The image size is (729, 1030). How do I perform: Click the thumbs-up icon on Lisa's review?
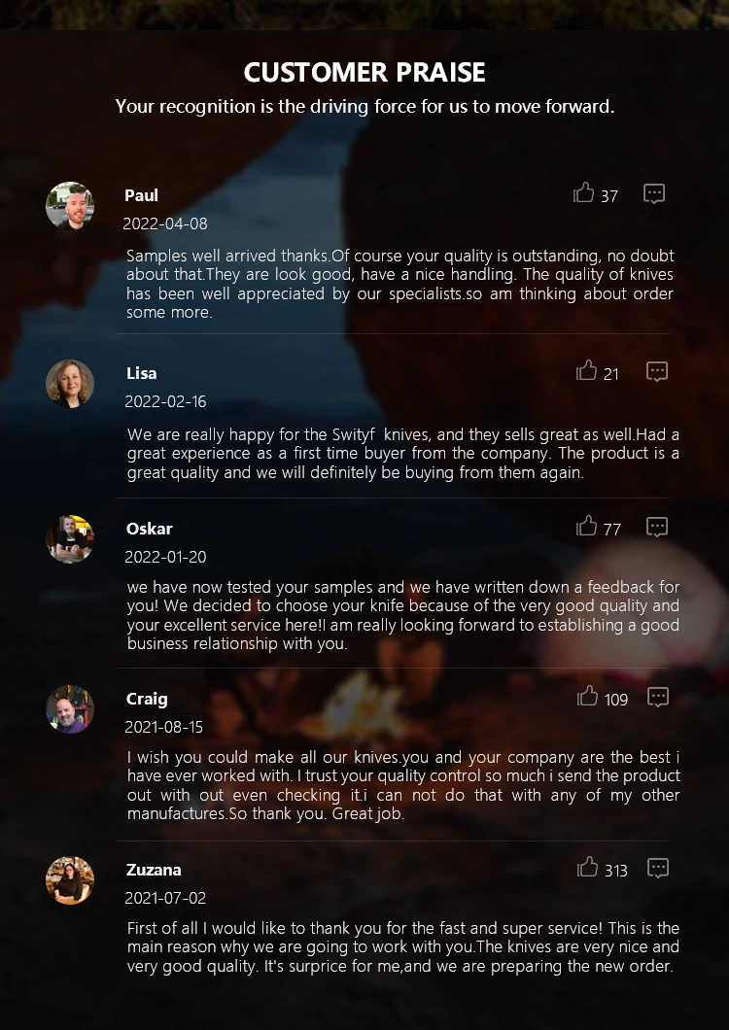click(x=586, y=370)
